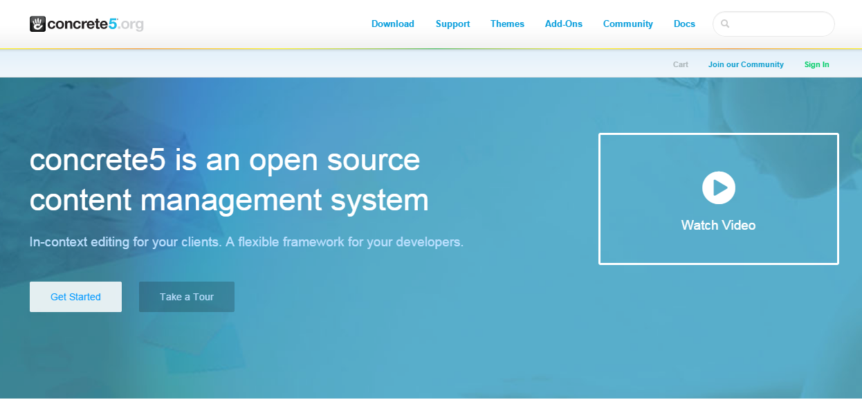Open the Cart link
Viewport: 862px width, 402px height.
pyautogui.click(x=681, y=64)
